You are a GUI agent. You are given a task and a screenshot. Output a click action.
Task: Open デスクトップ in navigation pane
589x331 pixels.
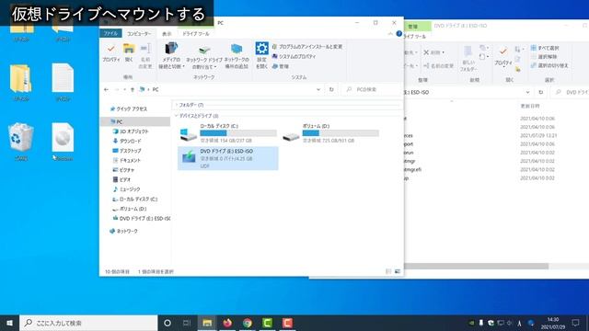127,151
